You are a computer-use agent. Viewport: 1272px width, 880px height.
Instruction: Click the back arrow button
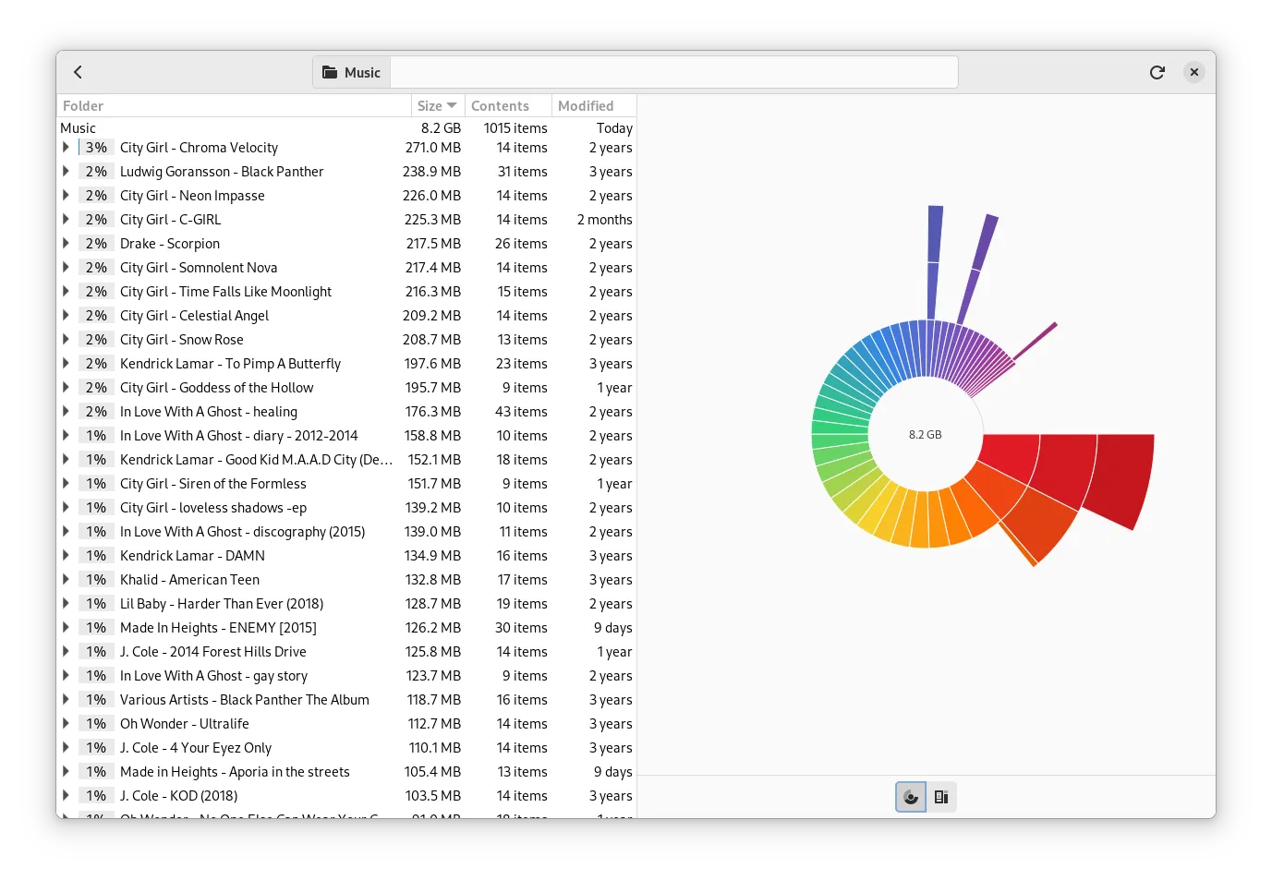[79, 72]
